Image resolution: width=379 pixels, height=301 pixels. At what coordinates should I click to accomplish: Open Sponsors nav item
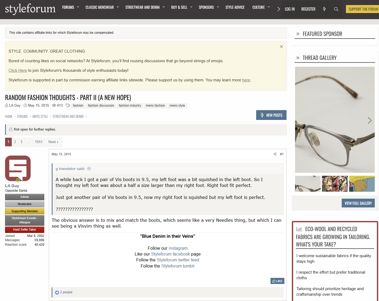206,7
